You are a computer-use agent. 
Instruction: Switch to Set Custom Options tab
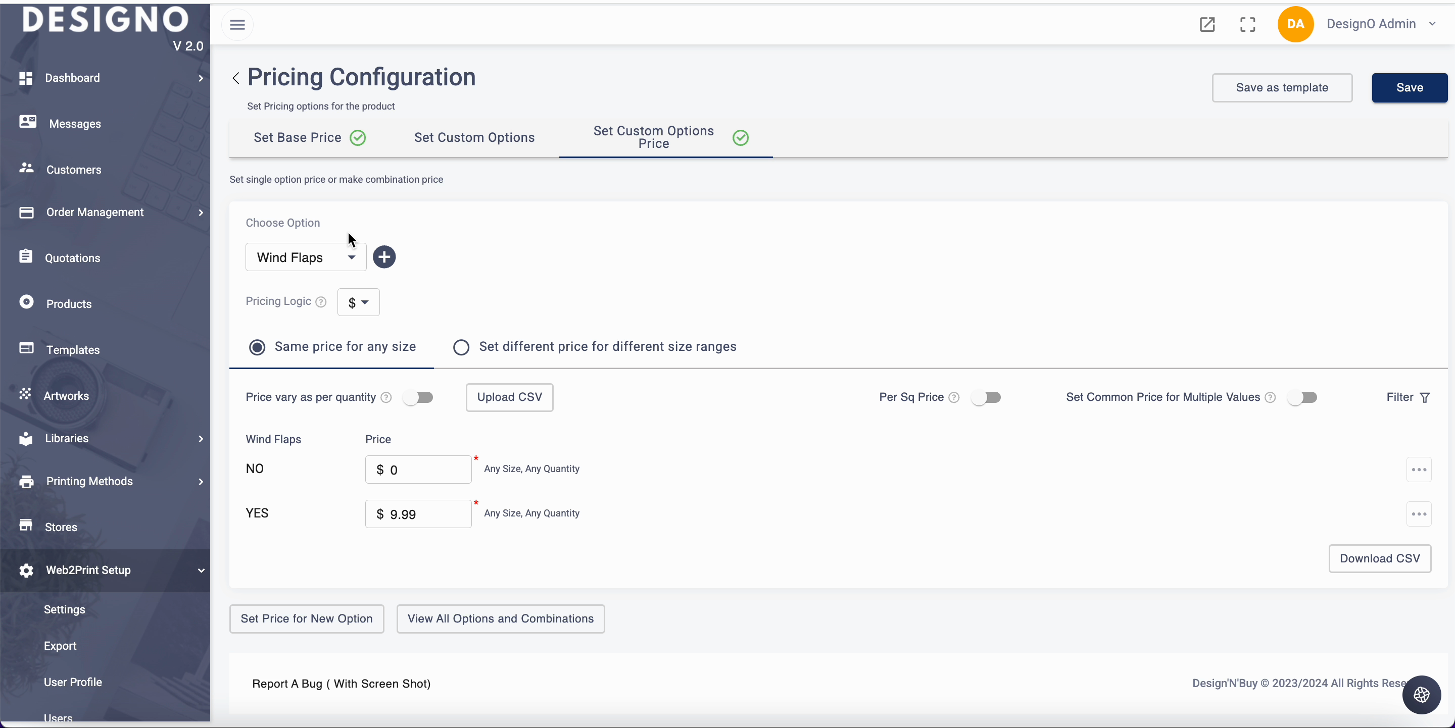pos(474,138)
